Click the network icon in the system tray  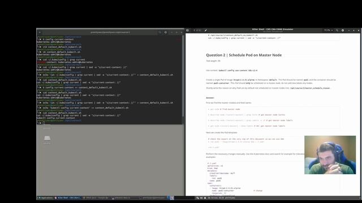coord(197,198)
